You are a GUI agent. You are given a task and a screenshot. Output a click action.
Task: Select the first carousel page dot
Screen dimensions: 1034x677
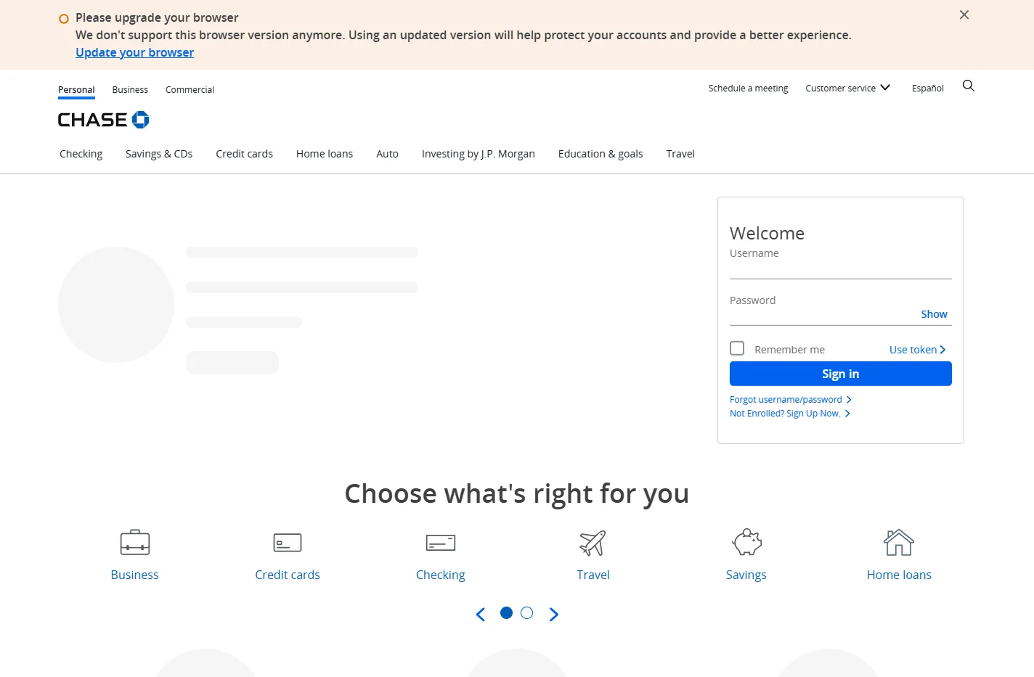pyautogui.click(x=507, y=613)
